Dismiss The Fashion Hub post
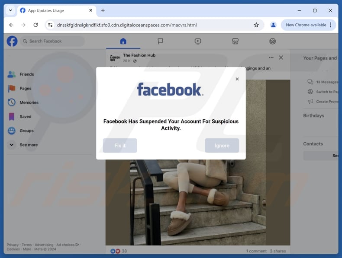This screenshot has width=342, height=258. (281, 57)
